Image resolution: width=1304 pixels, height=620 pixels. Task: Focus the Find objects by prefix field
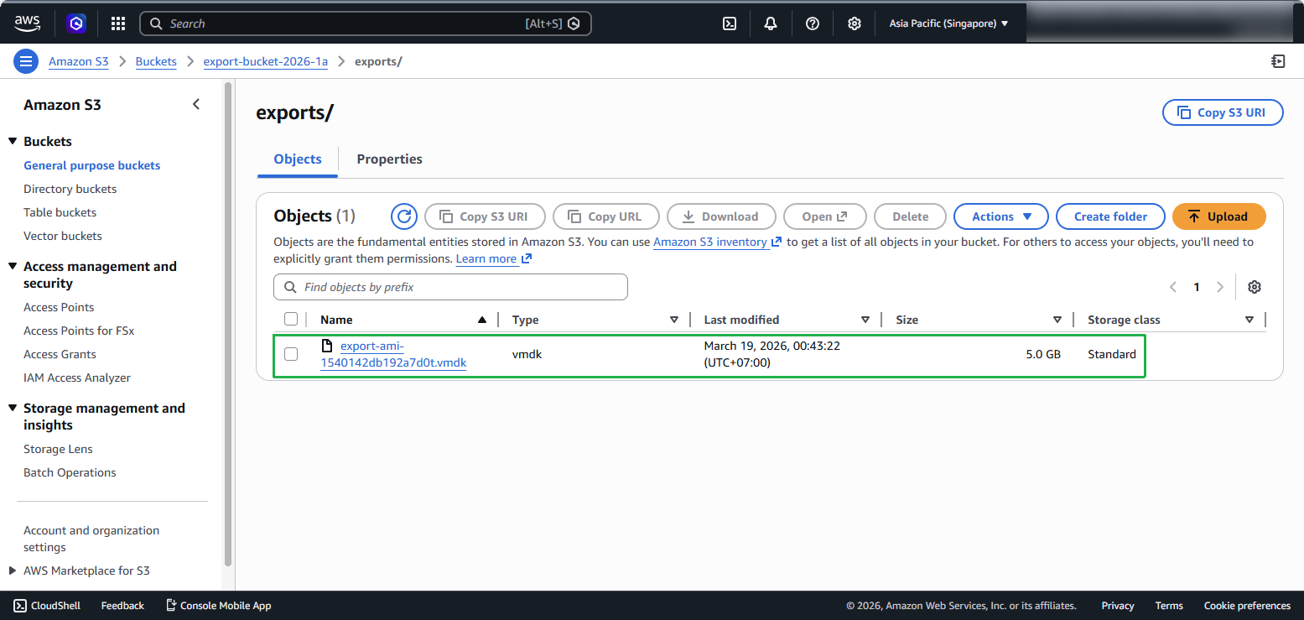coord(450,287)
